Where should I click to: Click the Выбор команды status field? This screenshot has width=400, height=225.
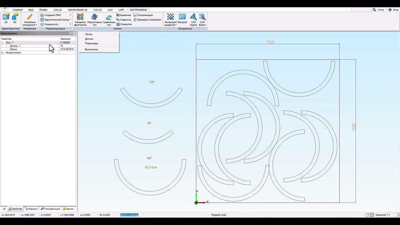129,215
